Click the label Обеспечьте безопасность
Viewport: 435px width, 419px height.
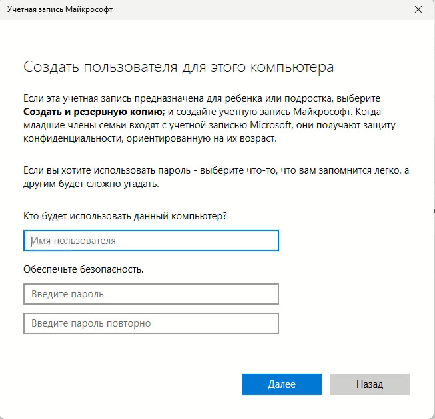pyautogui.click(x=83, y=269)
